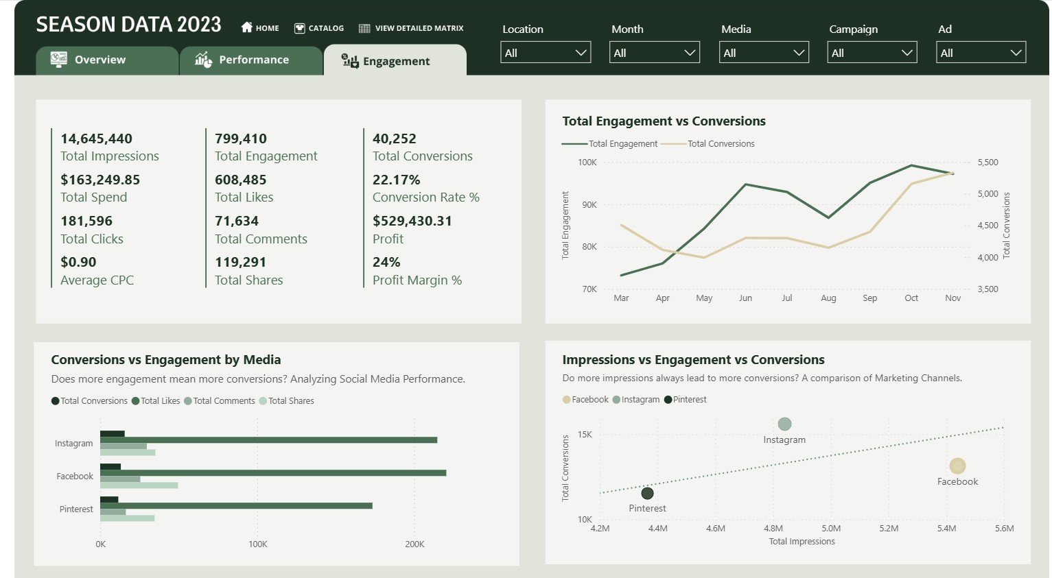Select Facebook legend swatch in scatter chart
Viewport: 1052px width, 578px height.
[x=567, y=400]
